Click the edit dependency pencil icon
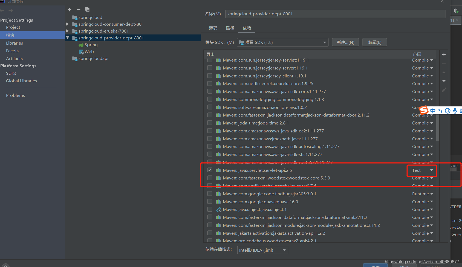 (444, 89)
